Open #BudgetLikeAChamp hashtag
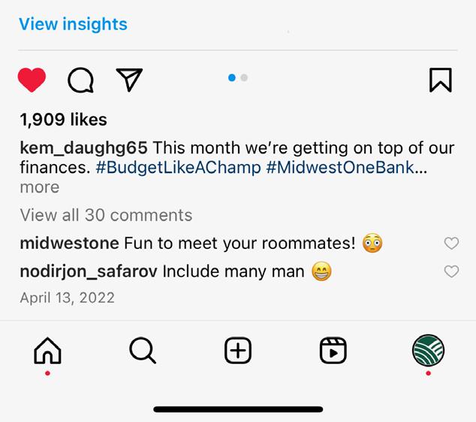The height and width of the screenshot is (422, 476). [179, 167]
